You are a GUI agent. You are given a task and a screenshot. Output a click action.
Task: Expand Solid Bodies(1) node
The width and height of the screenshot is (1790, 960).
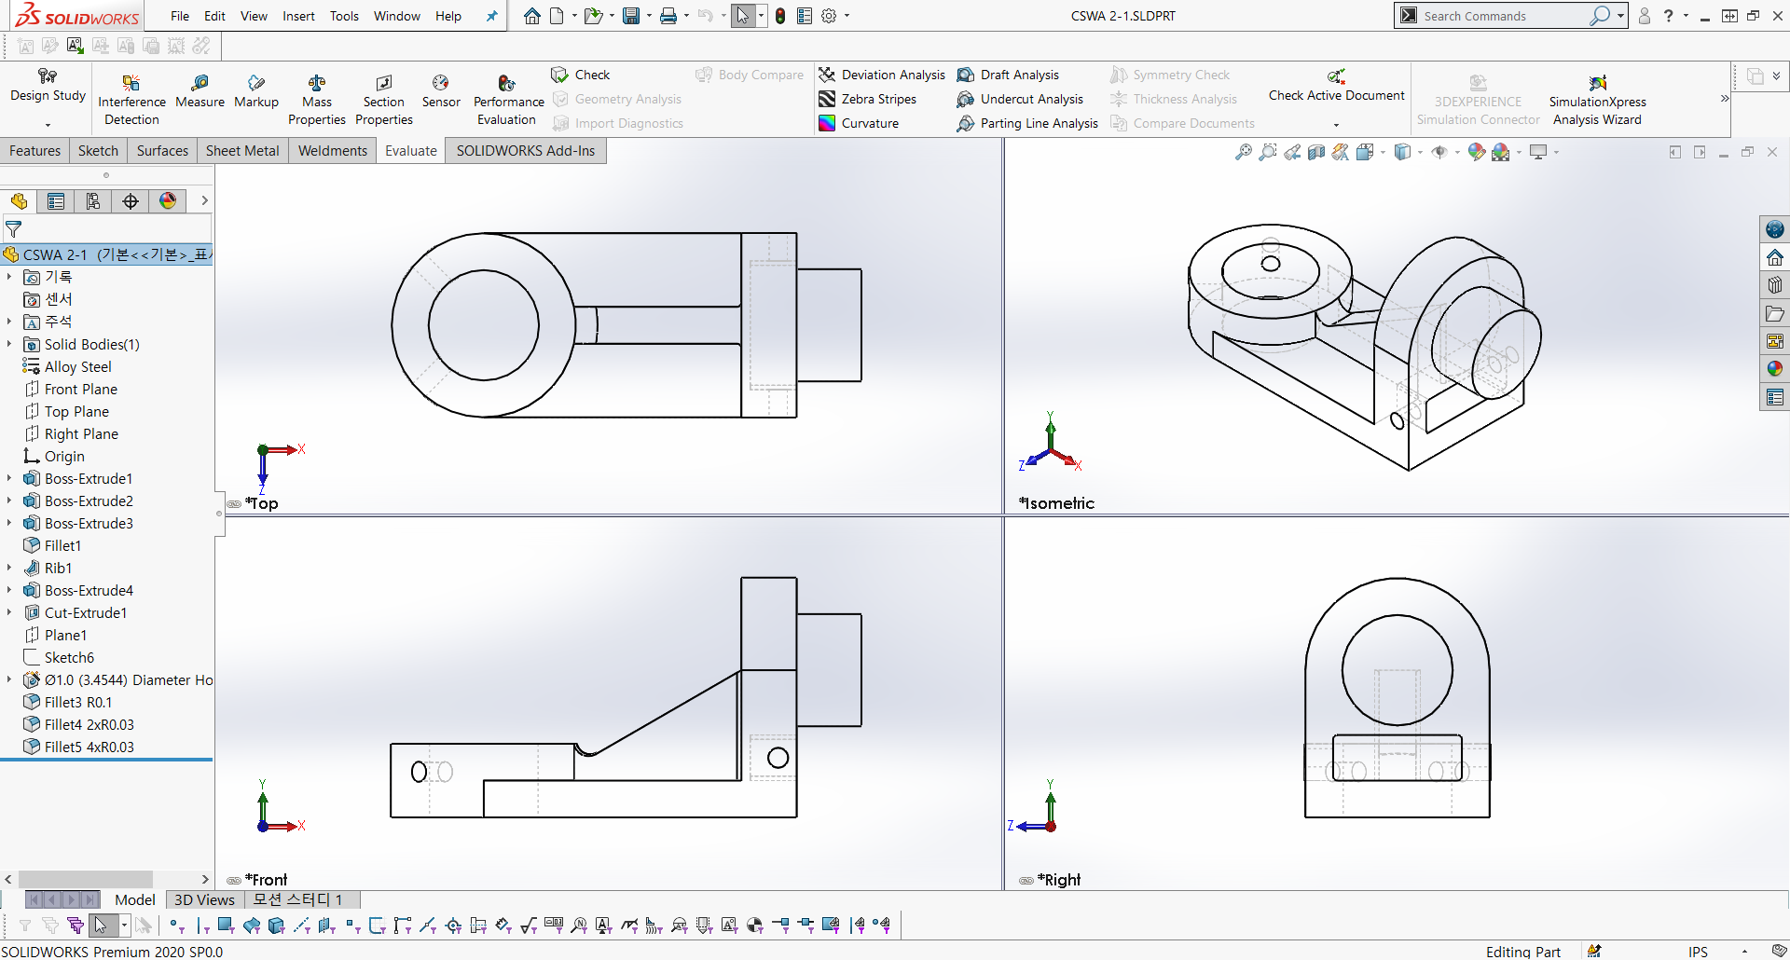pyautogui.click(x=9, y=344)
